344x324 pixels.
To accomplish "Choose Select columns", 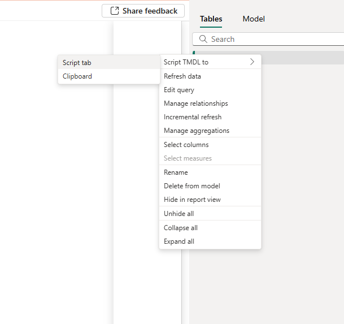I will (x=210, y=145).
